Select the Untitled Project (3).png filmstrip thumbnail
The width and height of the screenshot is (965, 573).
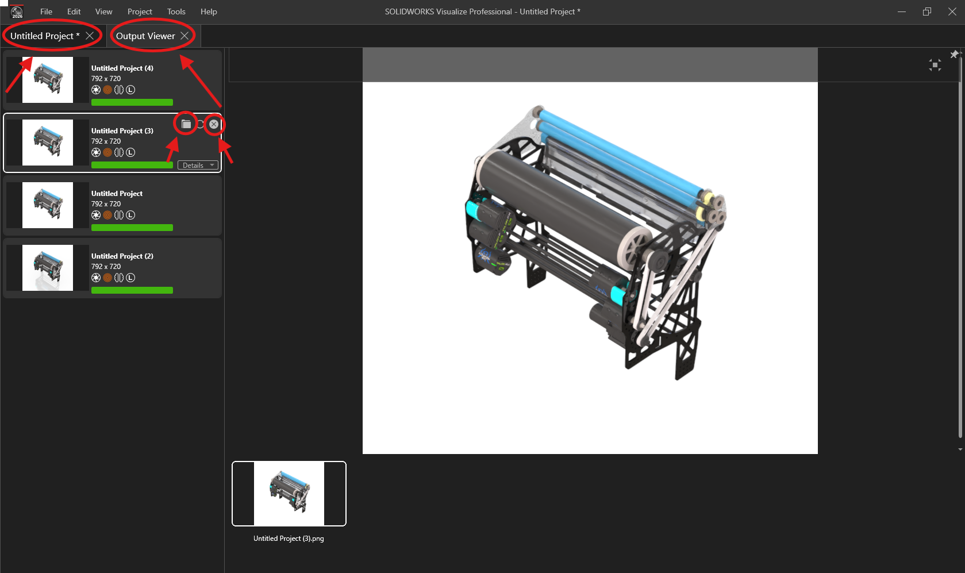(x=289, y=494)
